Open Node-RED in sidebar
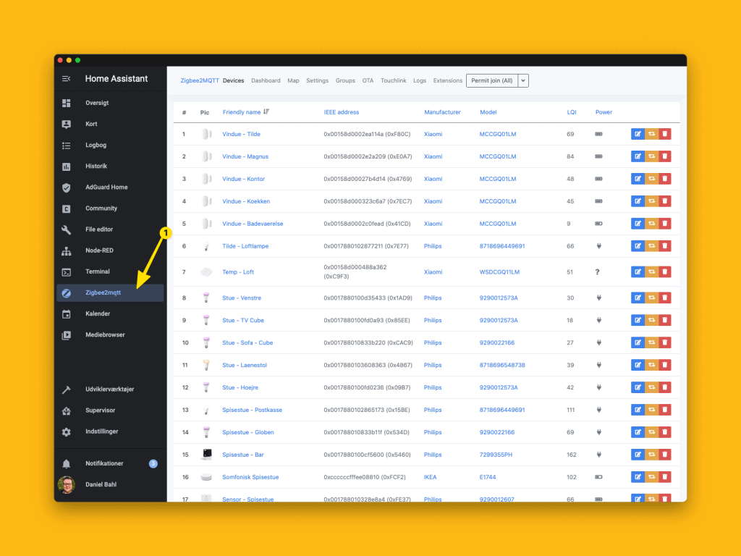The width and height of the screenshot is (741, 556). [x=110, y=250]
